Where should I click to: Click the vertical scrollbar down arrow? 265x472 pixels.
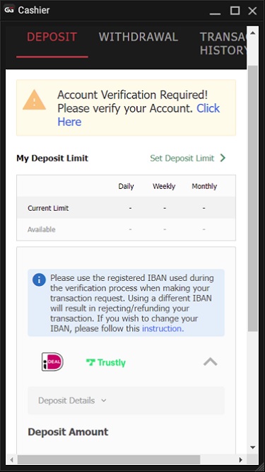tap(252, 447)
